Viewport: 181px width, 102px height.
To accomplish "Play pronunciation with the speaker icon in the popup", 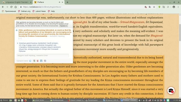I will 17,30.
